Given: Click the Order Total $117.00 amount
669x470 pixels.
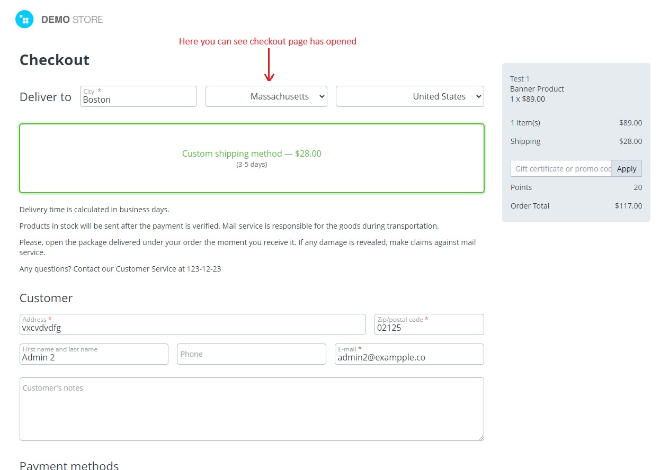Looking at the screenshot, I should [x=628, y=206].
